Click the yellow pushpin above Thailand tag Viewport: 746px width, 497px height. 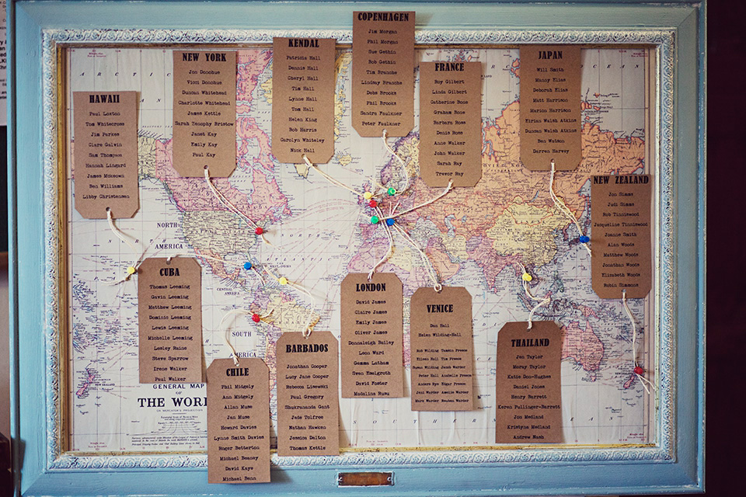point(526,276)
